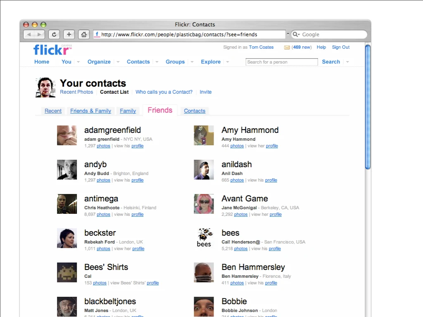Open anildash's avatar thumbnail
This screenshot has height=317, width=423.
(x=204, y=170)
